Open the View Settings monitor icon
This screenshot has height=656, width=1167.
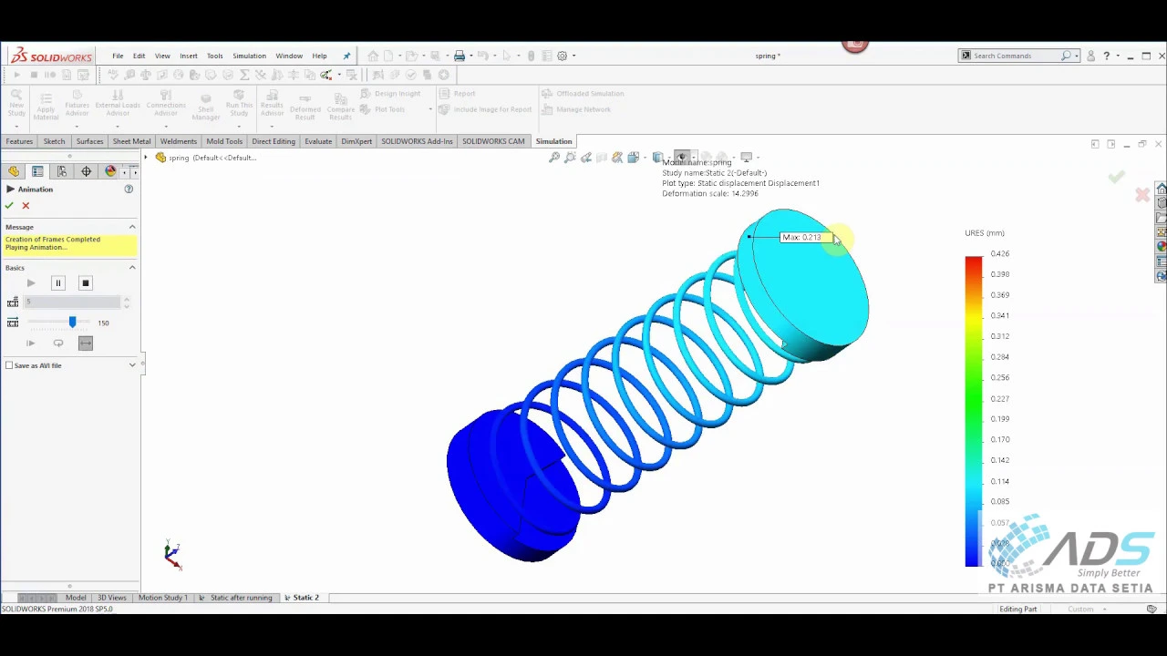point(746,158)
